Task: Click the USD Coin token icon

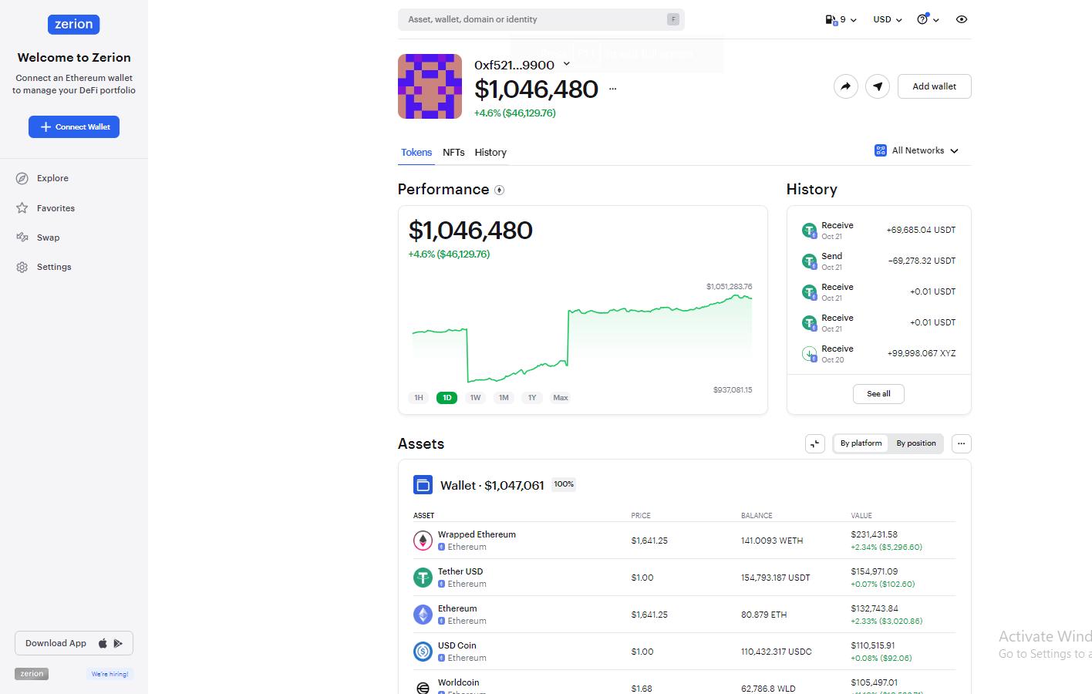Action: click(x=423, y=652)
